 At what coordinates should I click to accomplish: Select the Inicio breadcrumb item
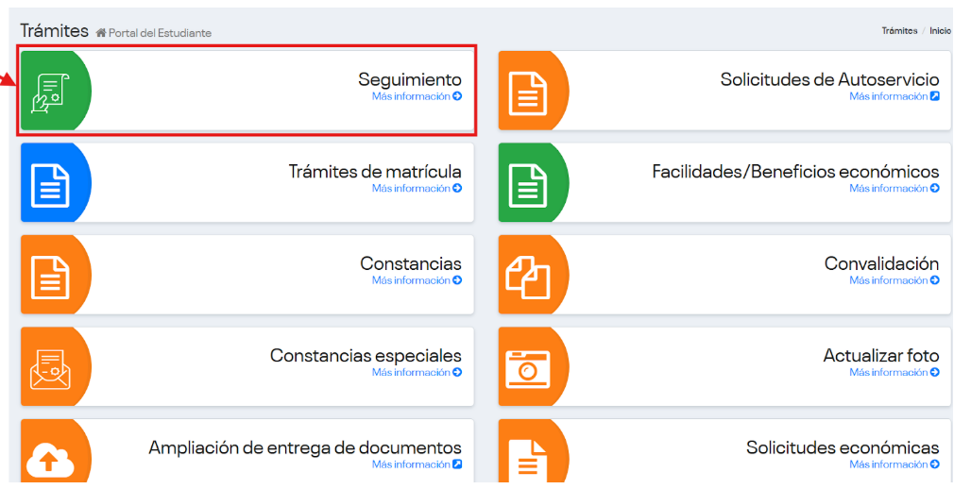click(940, 31)
